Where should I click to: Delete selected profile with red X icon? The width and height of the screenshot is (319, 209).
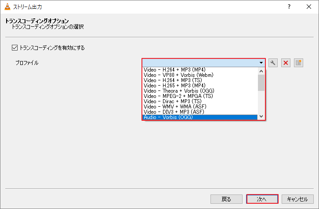[x=286, y=63]
